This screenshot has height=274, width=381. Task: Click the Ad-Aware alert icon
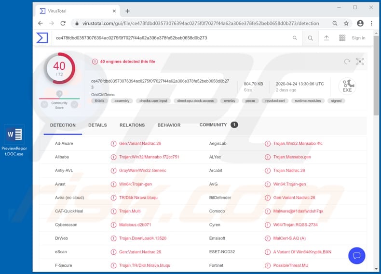coord(113,144)
